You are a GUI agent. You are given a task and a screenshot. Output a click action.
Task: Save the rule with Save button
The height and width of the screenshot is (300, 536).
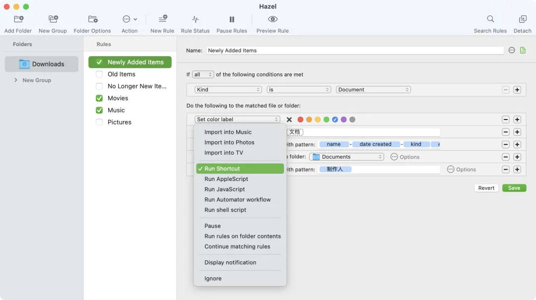pyautogui.click(x=514, y=188)
